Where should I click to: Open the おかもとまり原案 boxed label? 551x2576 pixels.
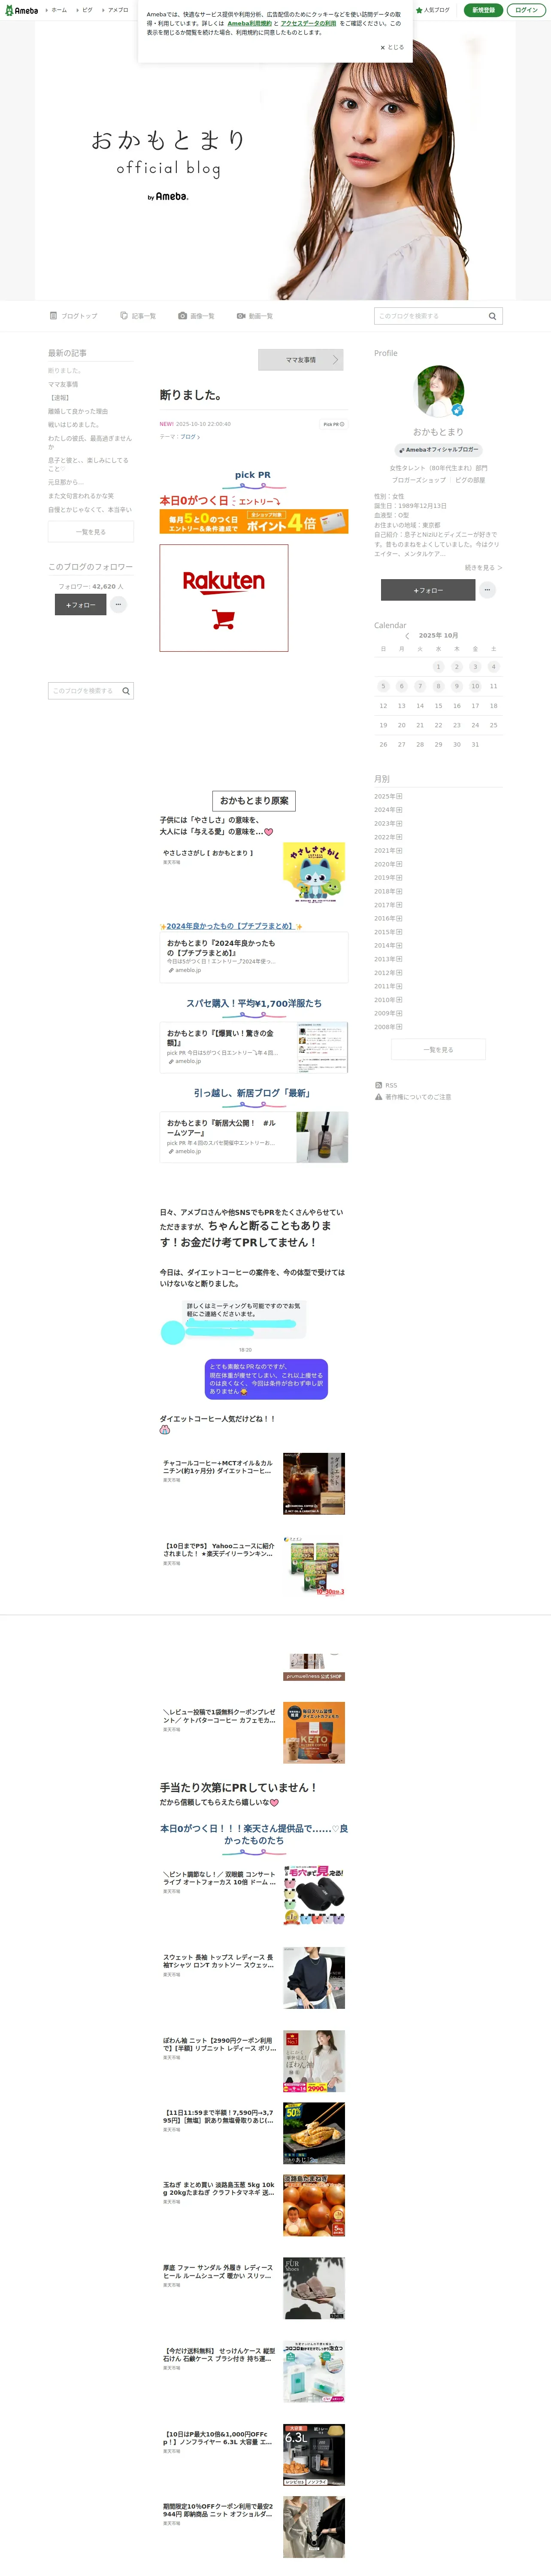pyautogui.click(x=254, y=801)
